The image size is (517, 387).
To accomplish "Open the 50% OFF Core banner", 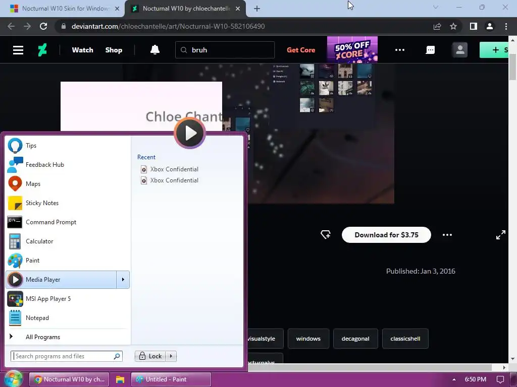I will pos(352,50).
